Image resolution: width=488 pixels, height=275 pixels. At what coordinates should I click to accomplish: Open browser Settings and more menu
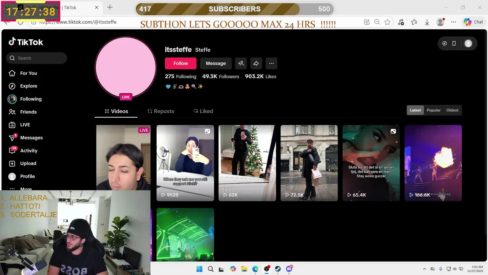[x=453, y=22]
